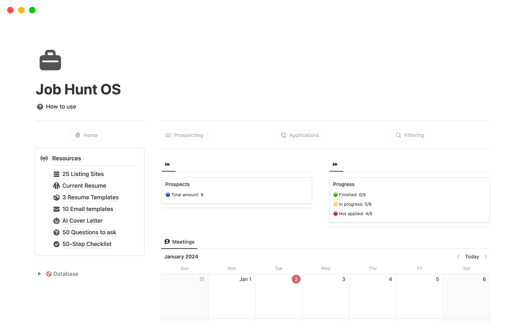Open the 25 Listing Sites link
Image resolution: width=525 pixels, height=328 pixels.
click(83, 174)
